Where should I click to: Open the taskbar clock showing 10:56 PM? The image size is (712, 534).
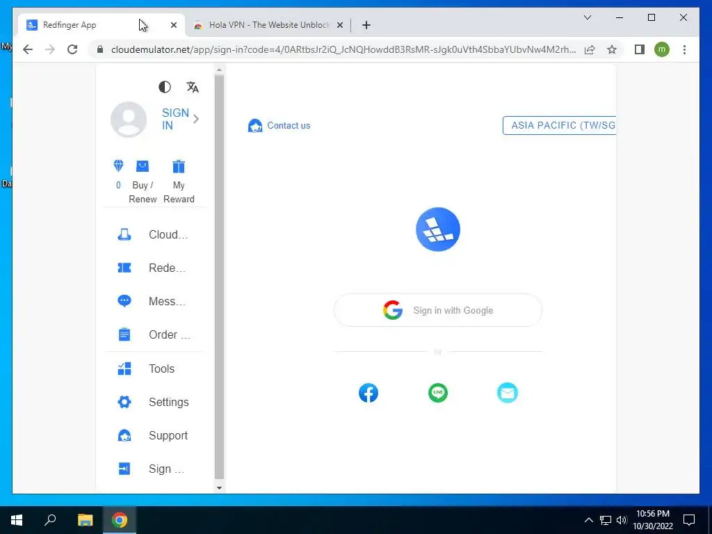point(652,520)
